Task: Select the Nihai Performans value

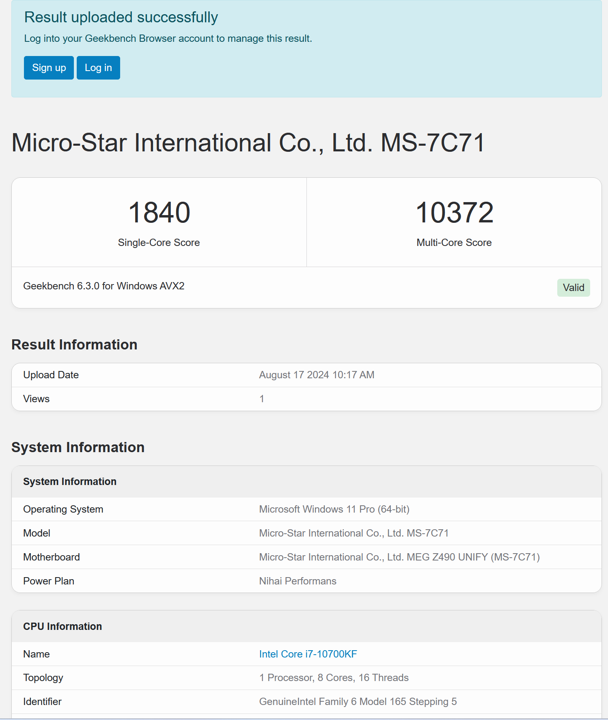Action: point(298,581)
